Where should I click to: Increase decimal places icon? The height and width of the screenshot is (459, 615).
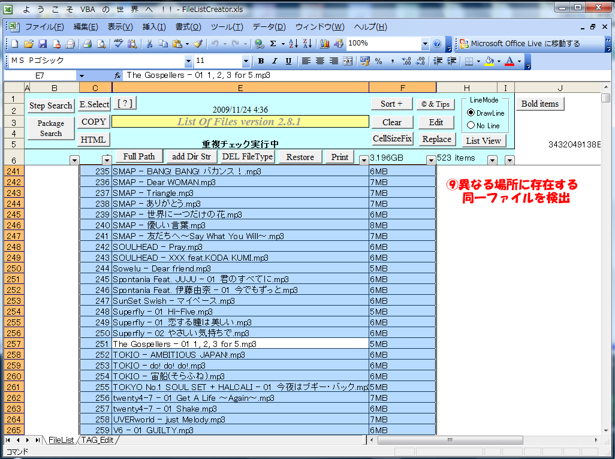tap(406, 61)
